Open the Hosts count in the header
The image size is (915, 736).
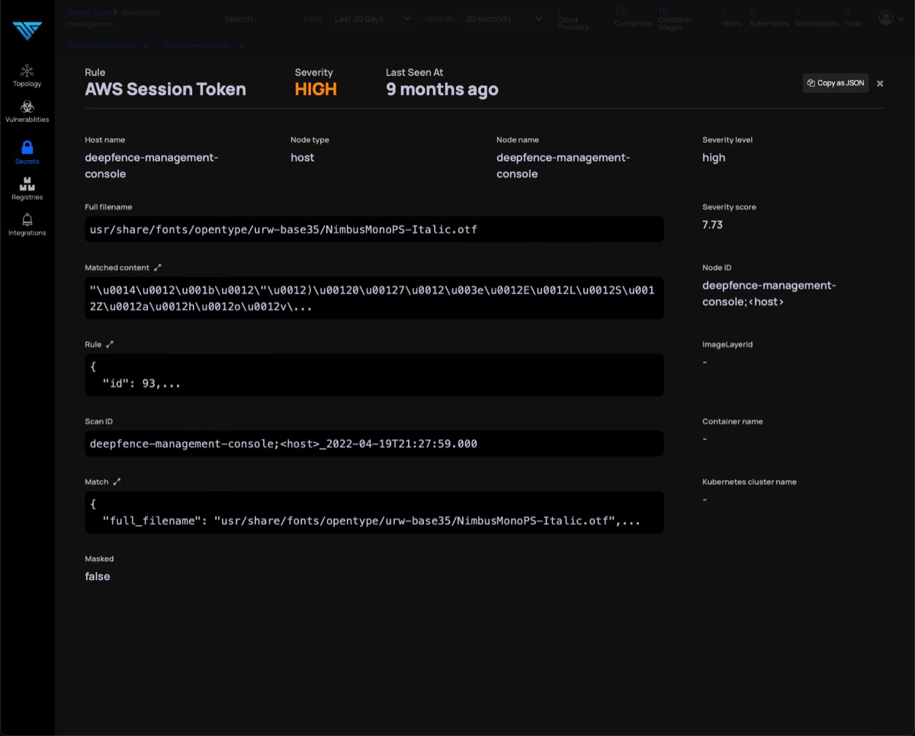pyautogui.click(x=730, y=18)
